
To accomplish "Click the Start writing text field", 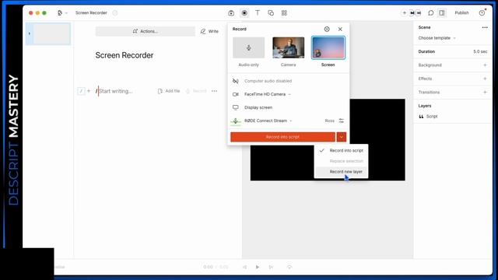I will (116, 91).
